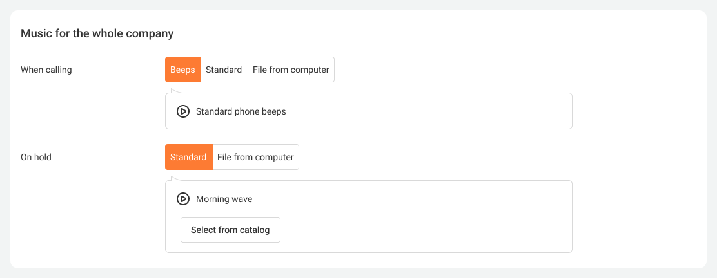The image size is (717, 278).
Task: Click the Standard phone beeps track name
Action: (241, 111)
